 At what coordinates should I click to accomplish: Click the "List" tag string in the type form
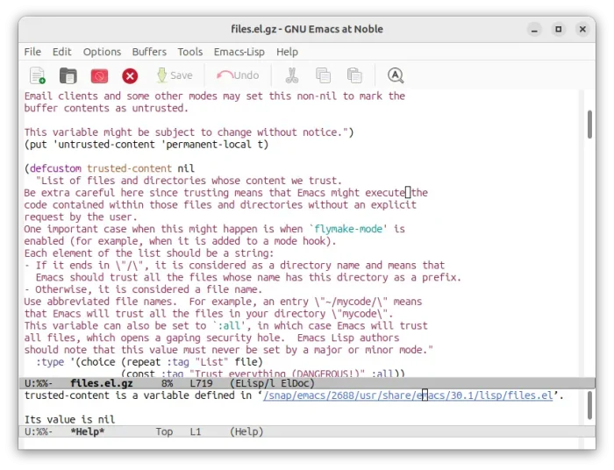[212, 362]
